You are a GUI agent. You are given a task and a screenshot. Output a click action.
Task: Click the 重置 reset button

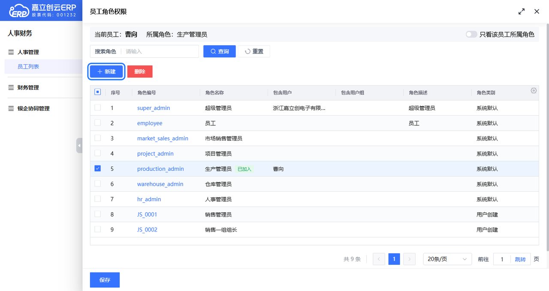point(254,51)
